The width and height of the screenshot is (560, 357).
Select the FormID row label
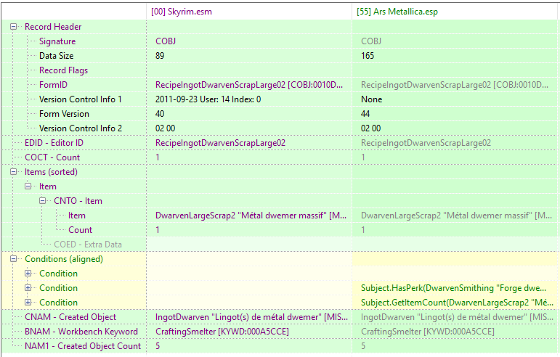tap(53, 85)
